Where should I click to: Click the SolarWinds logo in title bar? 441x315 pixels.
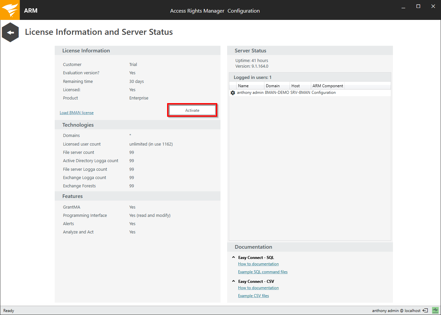(10, 10)
